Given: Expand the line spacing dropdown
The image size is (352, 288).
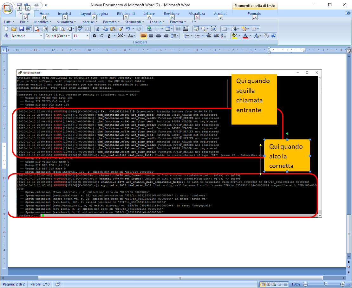Looking at the screenshot, I should (x=175, y=36).
